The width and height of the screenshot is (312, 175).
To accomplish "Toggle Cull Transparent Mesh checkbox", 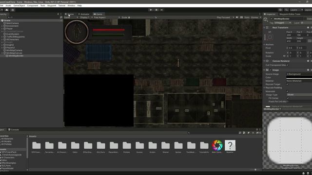I will click(x=287, y=65).
